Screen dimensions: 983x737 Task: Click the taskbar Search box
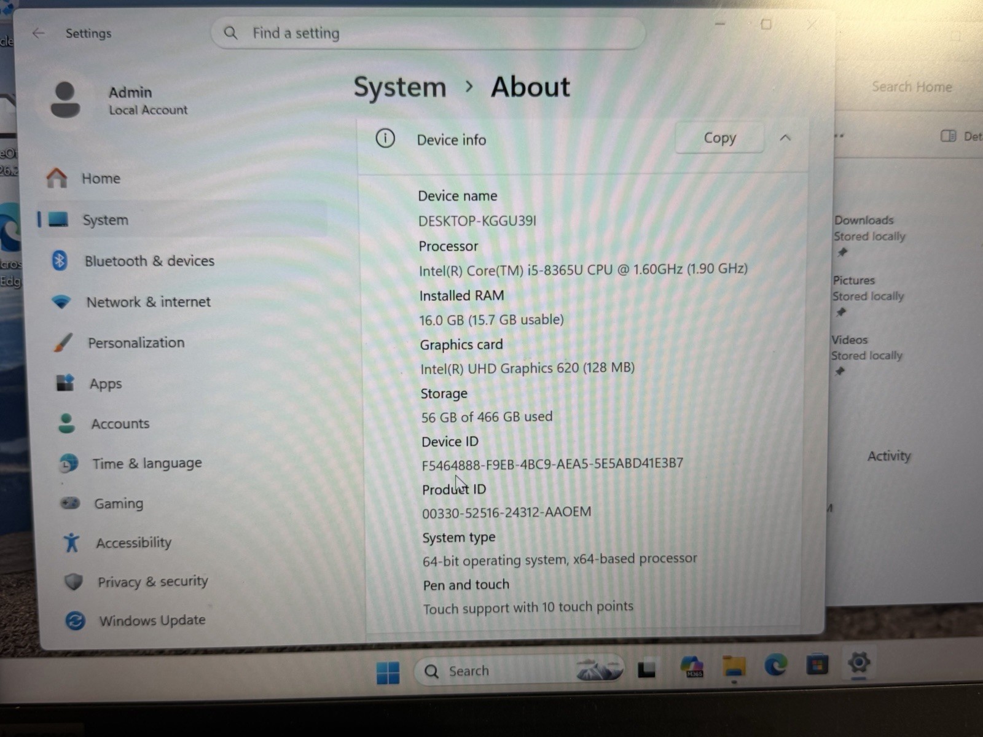519,670
